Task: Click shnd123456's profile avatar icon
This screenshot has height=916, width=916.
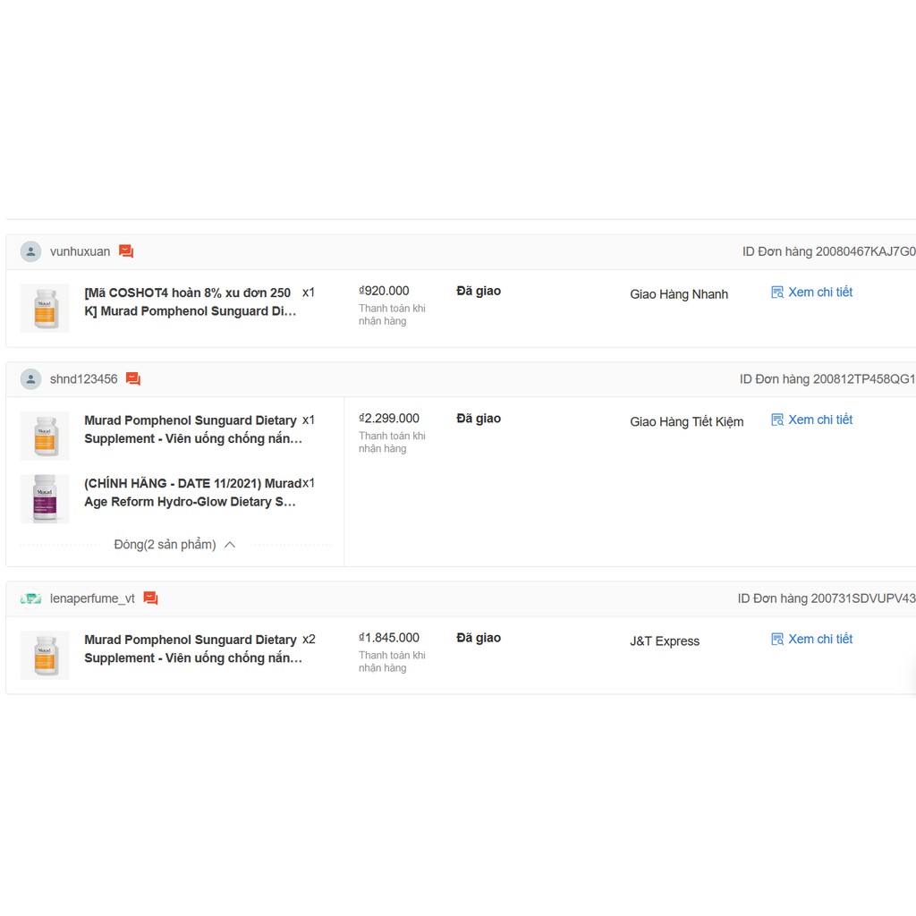Action: click(x=31, y=379)
